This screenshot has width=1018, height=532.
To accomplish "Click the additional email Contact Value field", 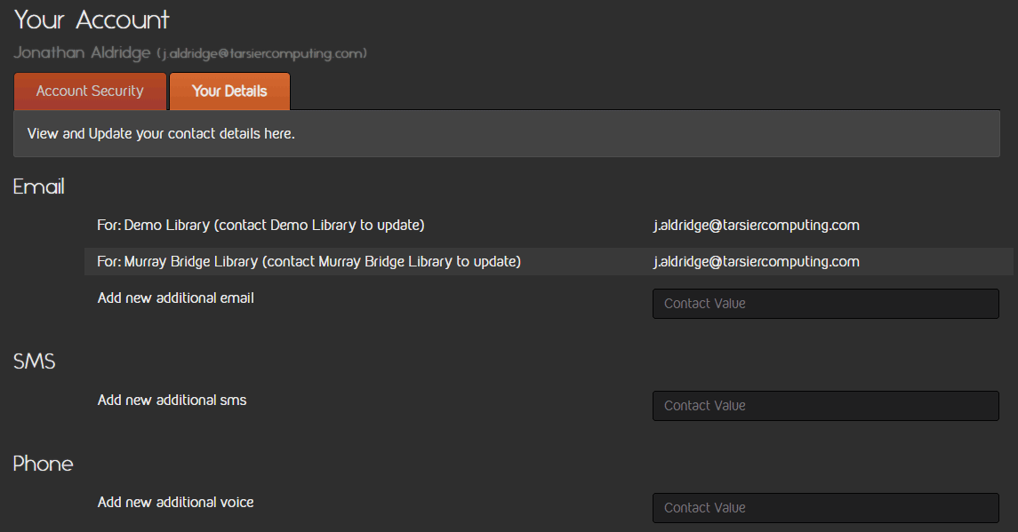I will point(825,304).
